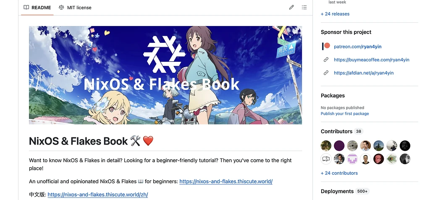
Task: Click the link icon beside buymeacoffee
Action: (x=326, y=60)
